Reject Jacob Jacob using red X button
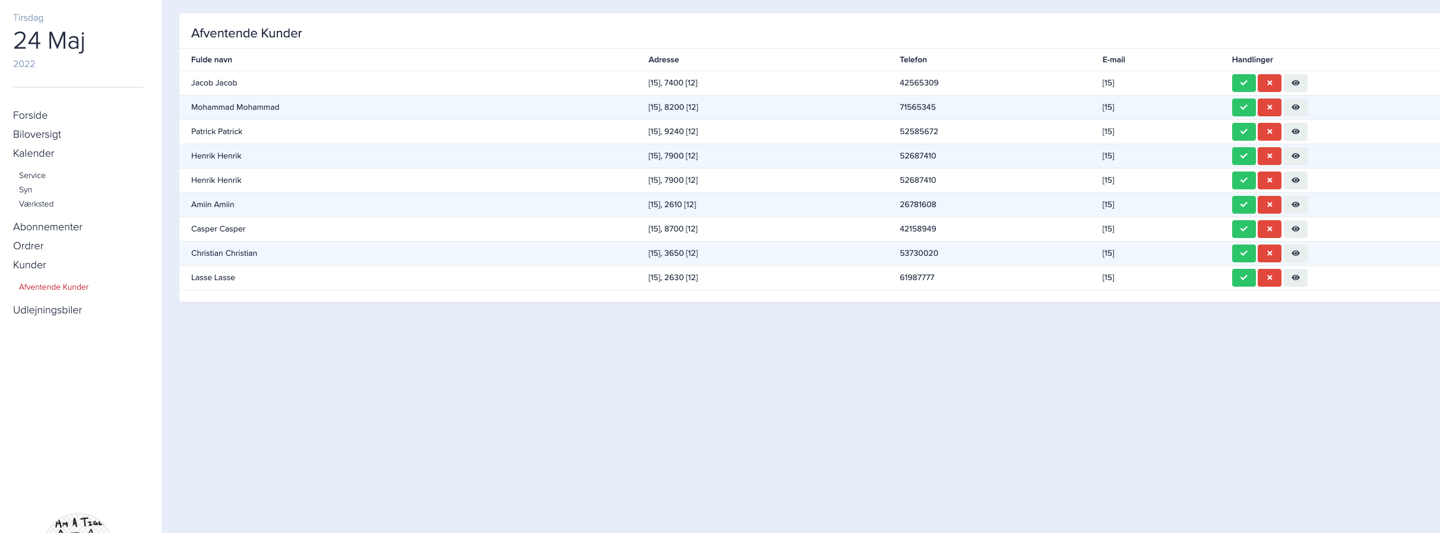This screenshot has width=1440, height=533. tap(1269, 83)
